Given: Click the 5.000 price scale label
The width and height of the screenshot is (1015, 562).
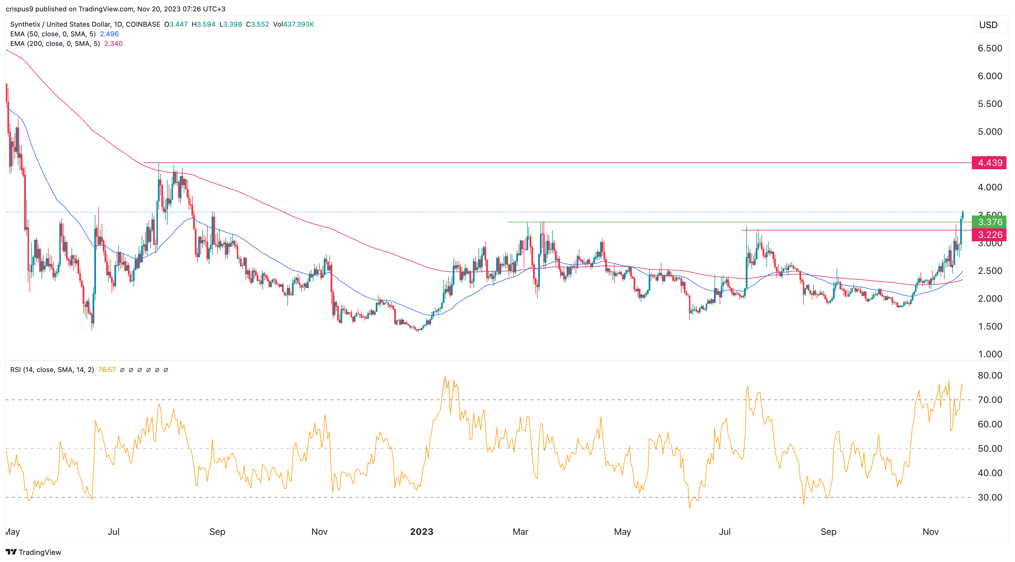Looking at the screenshot, I should click(x=989, y=132).
